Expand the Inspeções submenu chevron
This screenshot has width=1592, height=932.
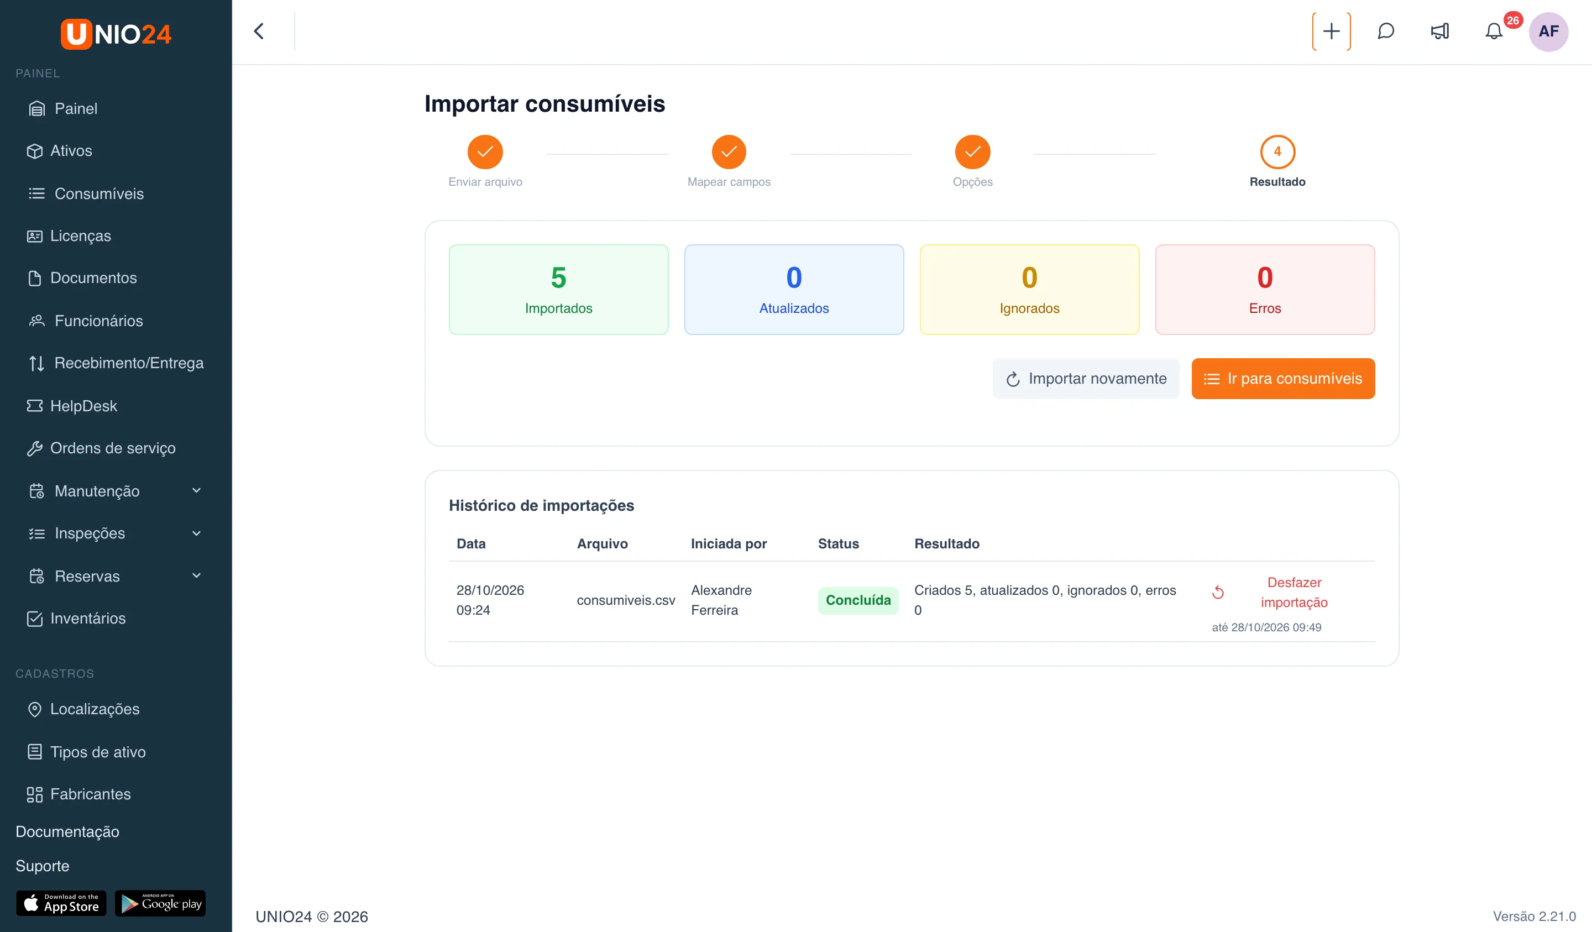pos(196,533)
